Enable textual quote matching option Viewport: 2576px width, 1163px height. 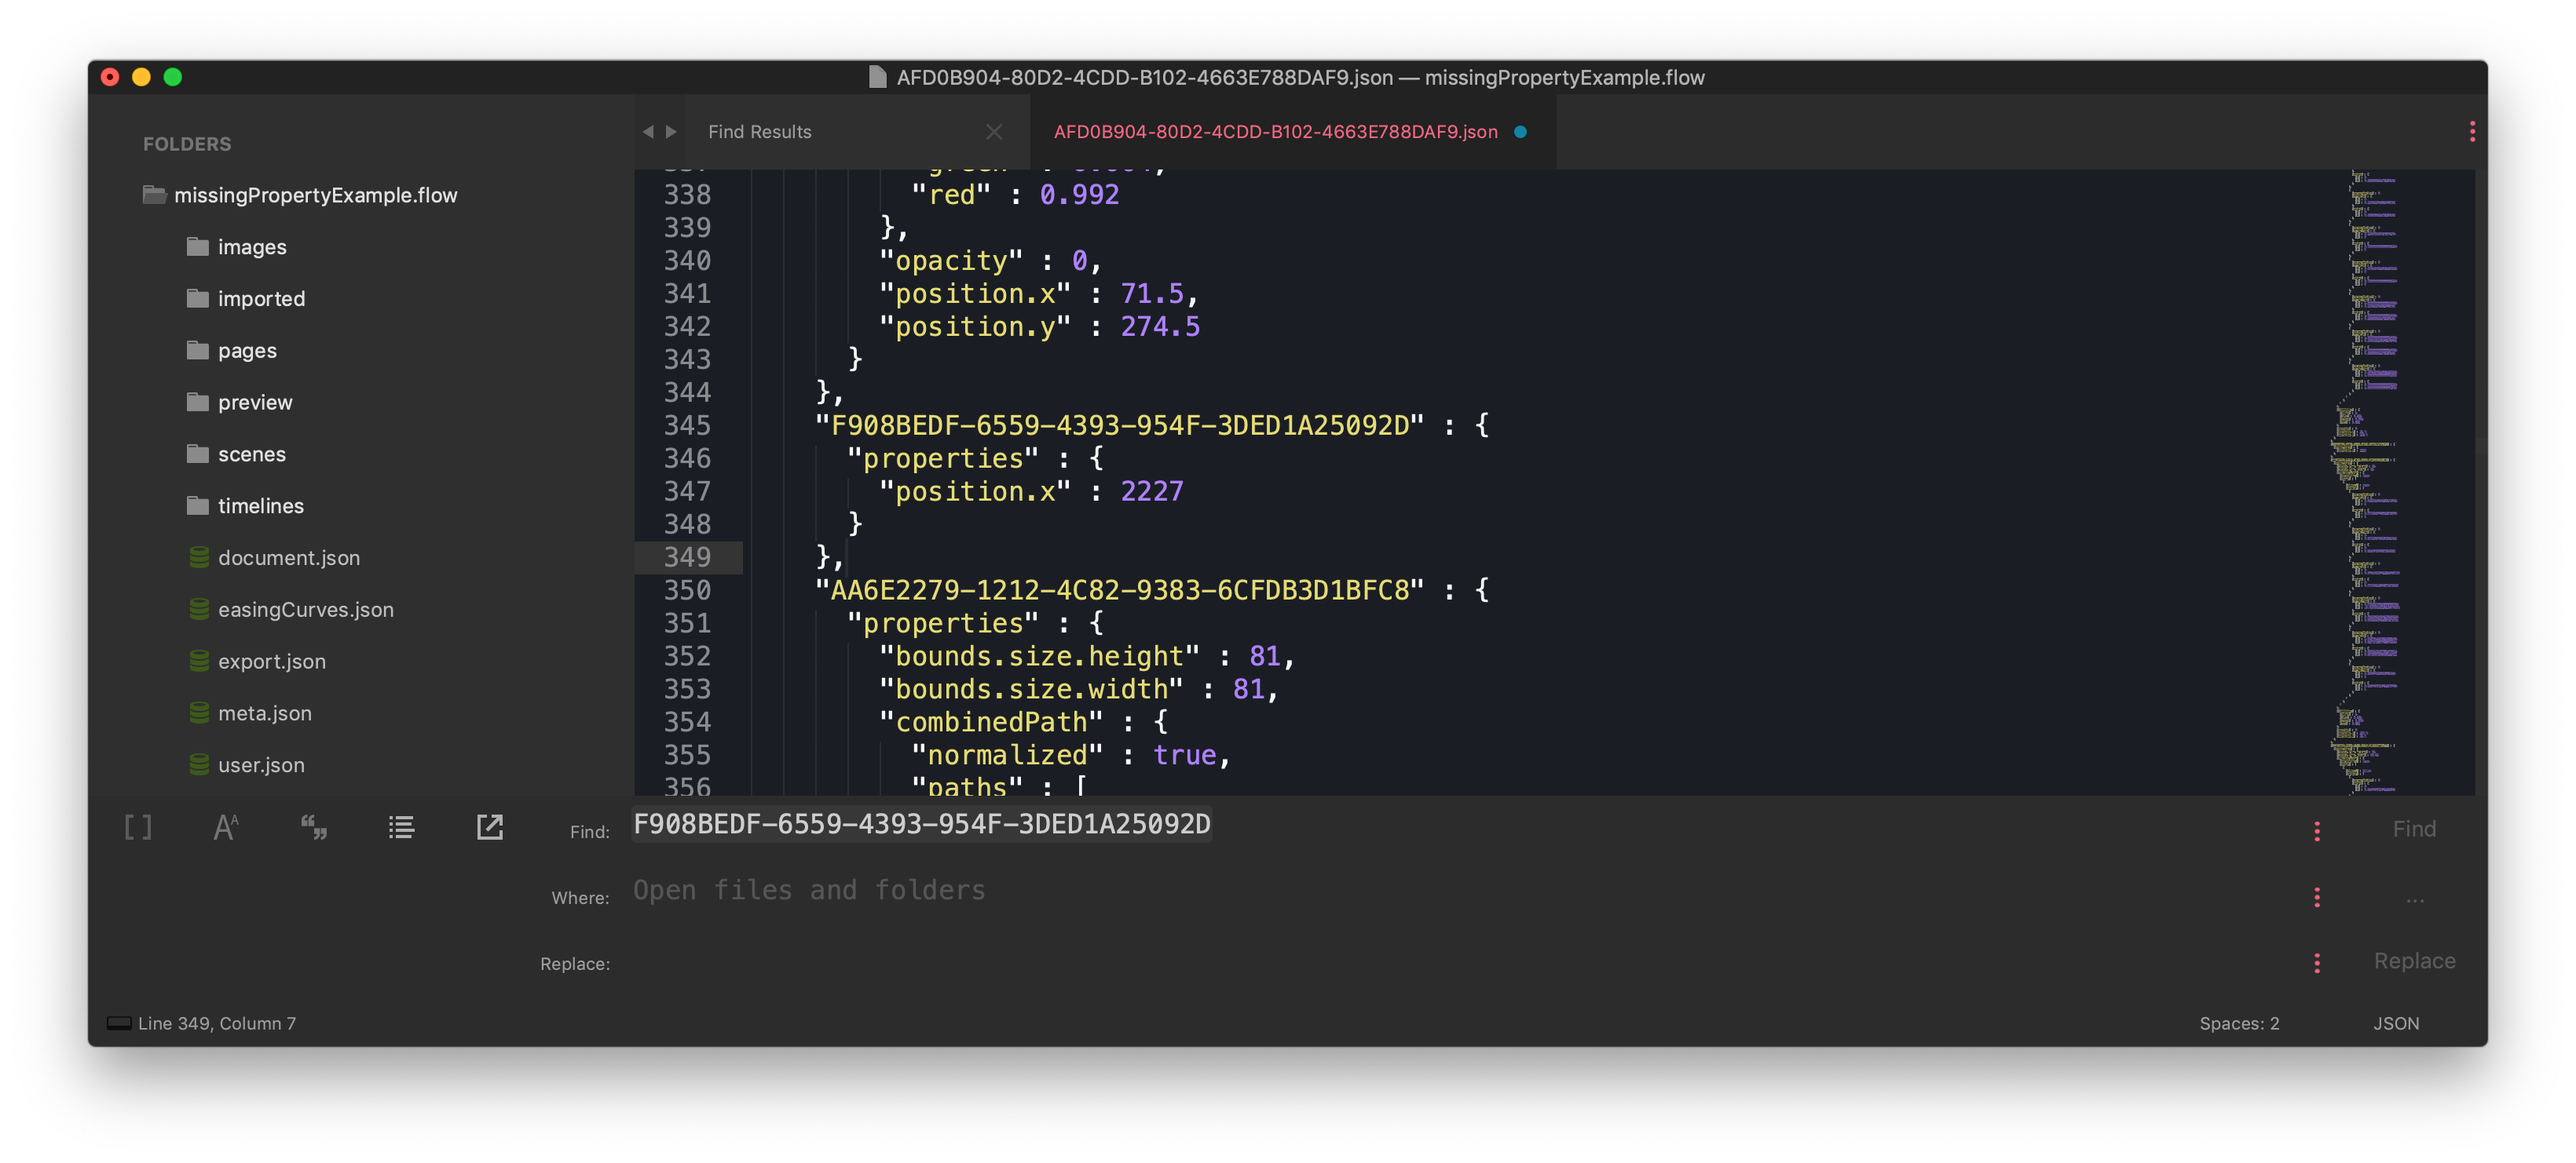coord(313,826)
